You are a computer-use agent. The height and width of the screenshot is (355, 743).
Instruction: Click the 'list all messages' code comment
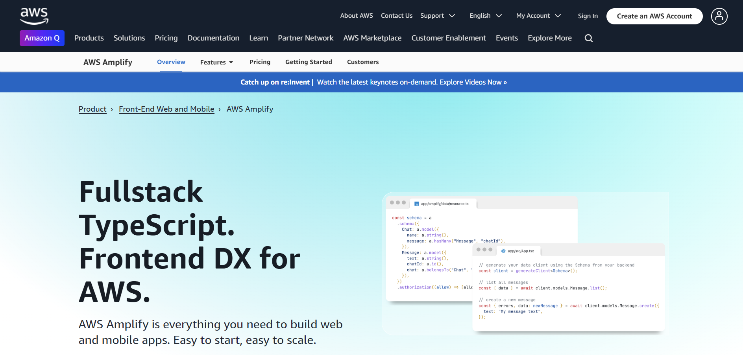pos(503,282)
